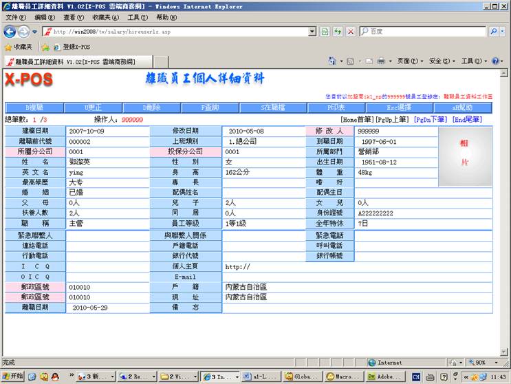Click the Refresh page icon

point(338,32)
